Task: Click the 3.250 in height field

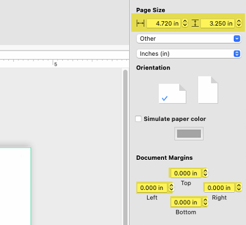Action: (218, 23)
